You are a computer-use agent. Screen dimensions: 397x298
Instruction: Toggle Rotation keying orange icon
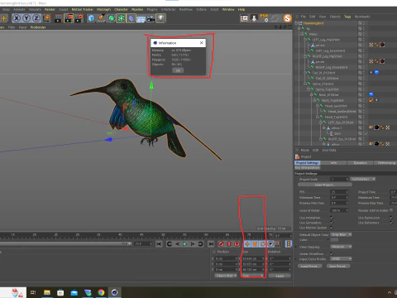(263, 244)
